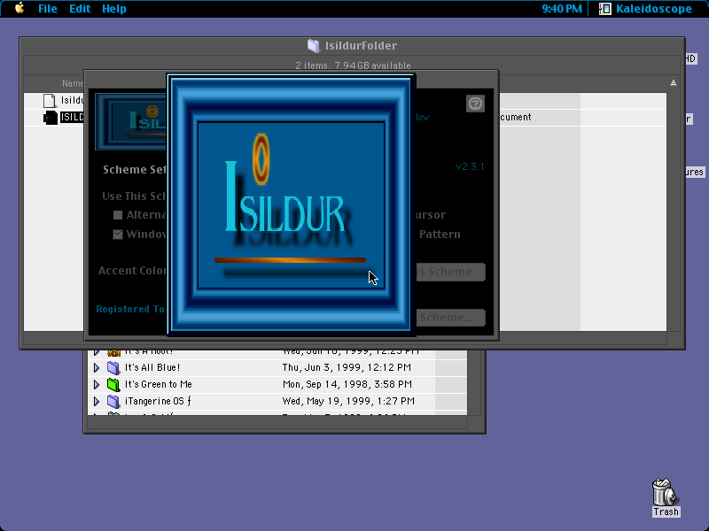The height and width of the screenshot is (531, 709).
Task: Click the "Pattern" label
Action: click(440, 235)
